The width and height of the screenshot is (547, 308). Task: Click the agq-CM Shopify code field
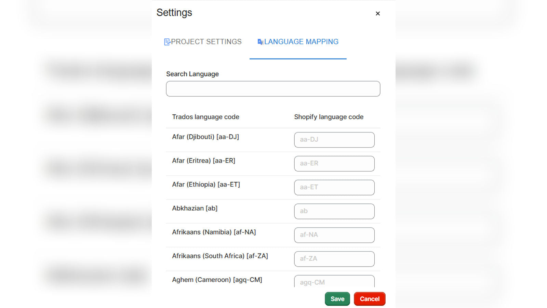(334, 281)
